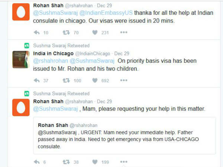Image resolution: width=223 pixels, height=167 pixels.
Task: Click the first Sushma Swaraj Retweeted label
Action: pos(61,46)
